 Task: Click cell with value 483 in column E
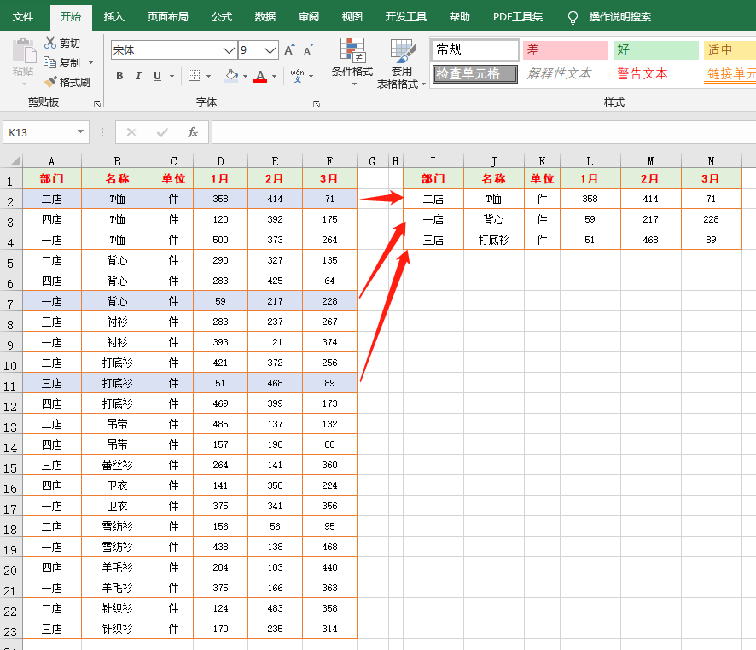click(x=275, y=608)
